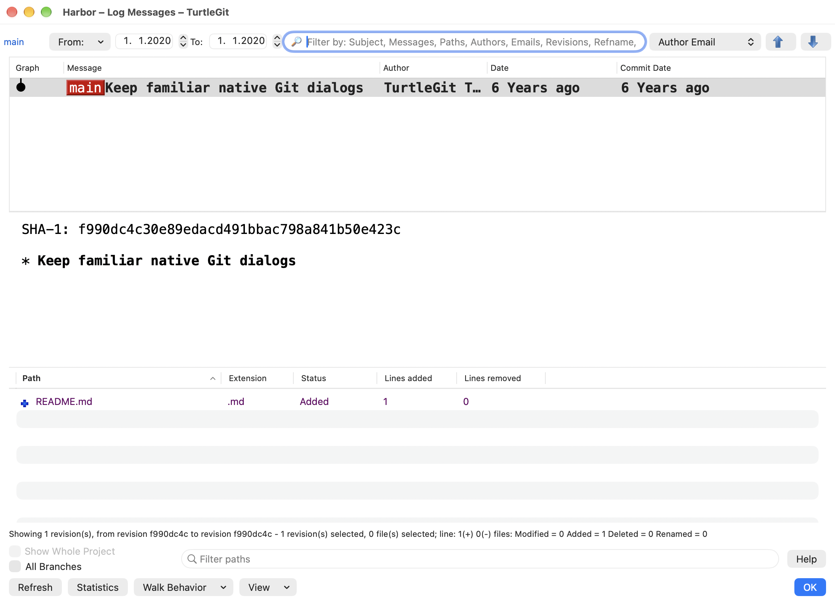Image resolution: width=835 pixels, height=605 pixels.
Task: Click the commit graph node dot
Action: [21, 87]
